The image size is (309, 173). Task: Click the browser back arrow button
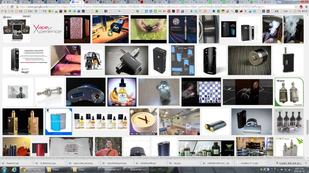click(3, 7)
